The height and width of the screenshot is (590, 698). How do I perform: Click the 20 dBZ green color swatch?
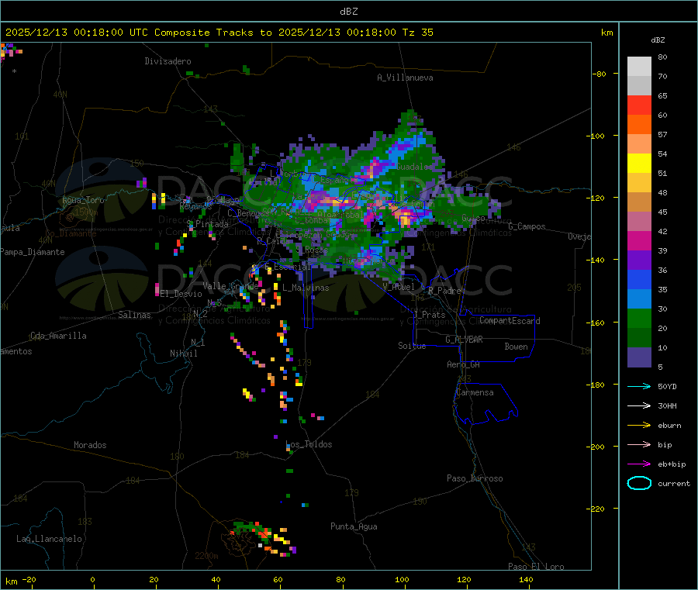[x=639, y=318]
